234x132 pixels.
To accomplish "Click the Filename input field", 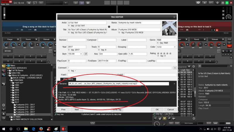I will (x=119, y=84).
